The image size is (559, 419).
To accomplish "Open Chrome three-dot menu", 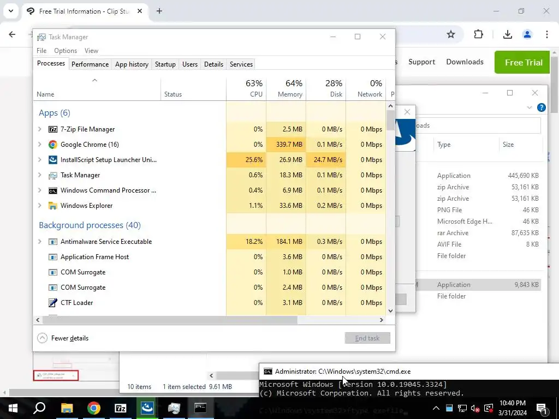I will pos(547,34).
